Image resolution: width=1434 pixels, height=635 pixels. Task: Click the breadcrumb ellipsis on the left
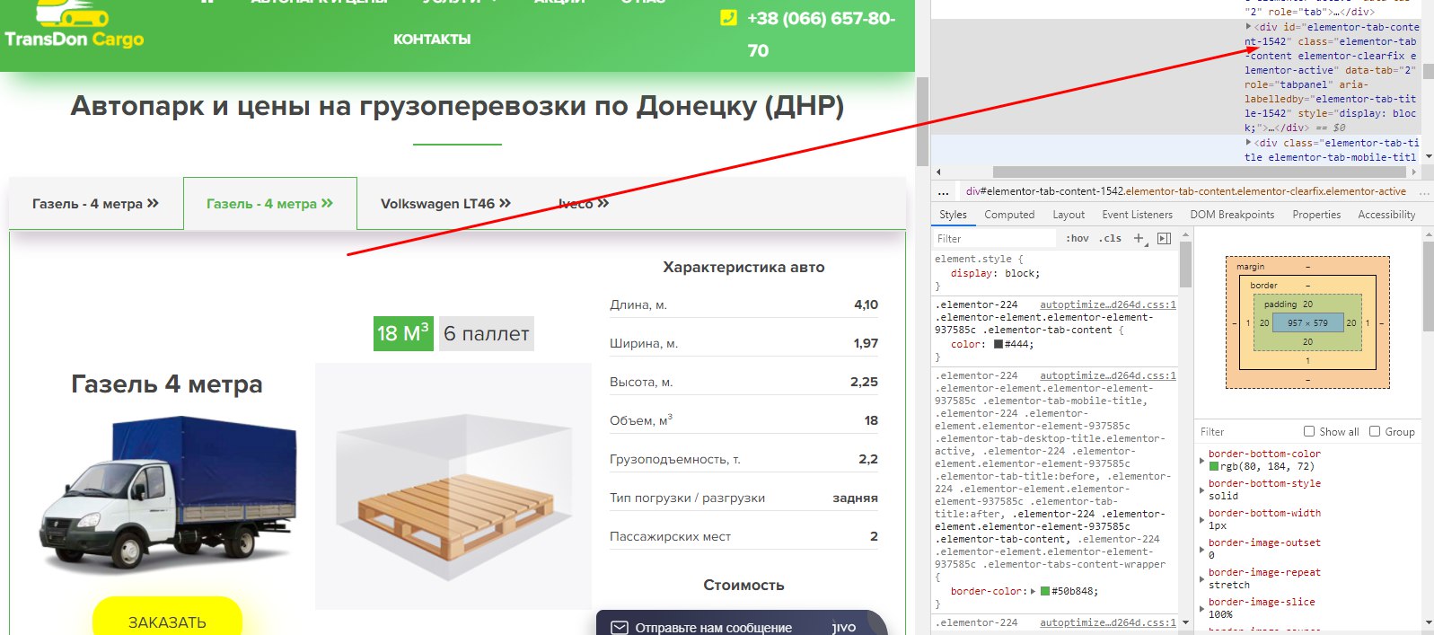click(943, 191)
